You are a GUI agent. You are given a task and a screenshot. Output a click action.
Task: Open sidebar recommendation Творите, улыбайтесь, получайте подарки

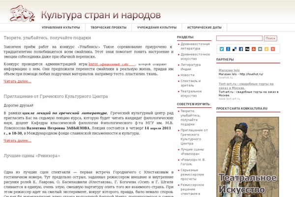tap(190, 118)
